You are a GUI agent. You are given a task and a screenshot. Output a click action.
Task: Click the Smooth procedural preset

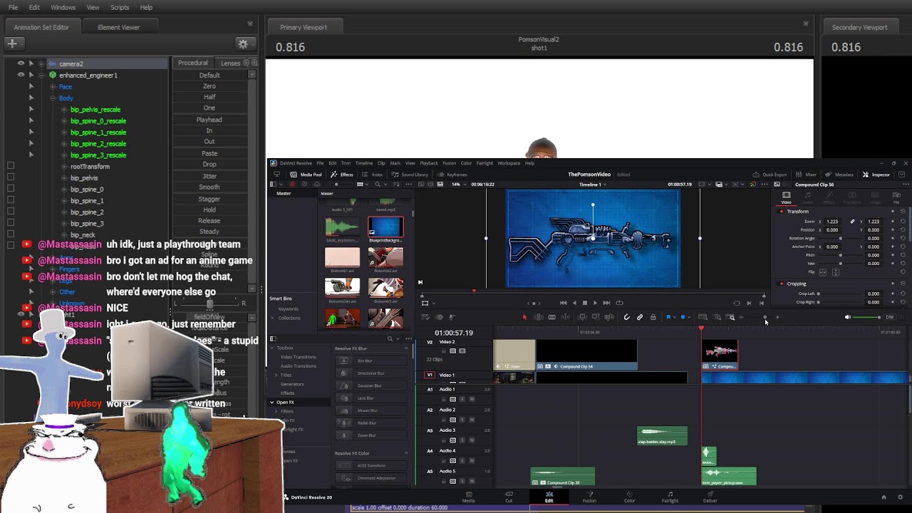(x=209, y=187)
